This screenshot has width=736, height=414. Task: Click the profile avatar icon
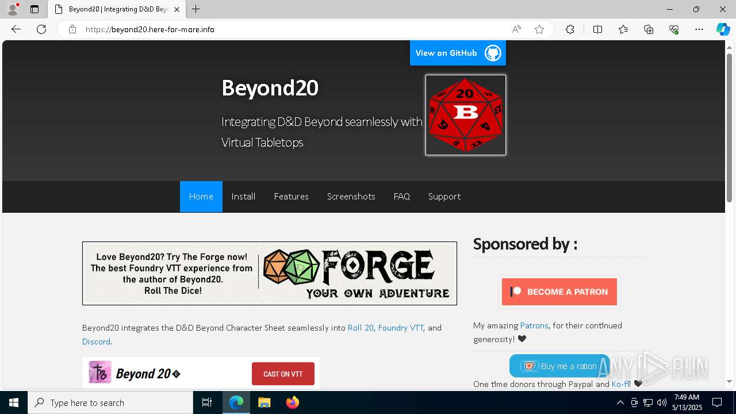(x=12, y=9)
